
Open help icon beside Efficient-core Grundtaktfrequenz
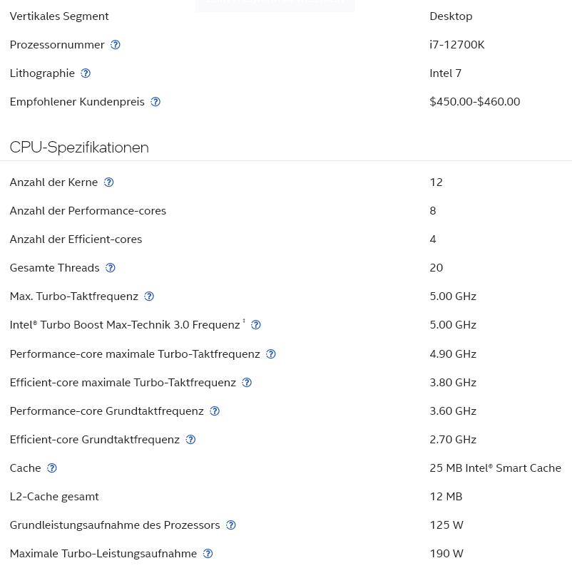coord(190,440)
